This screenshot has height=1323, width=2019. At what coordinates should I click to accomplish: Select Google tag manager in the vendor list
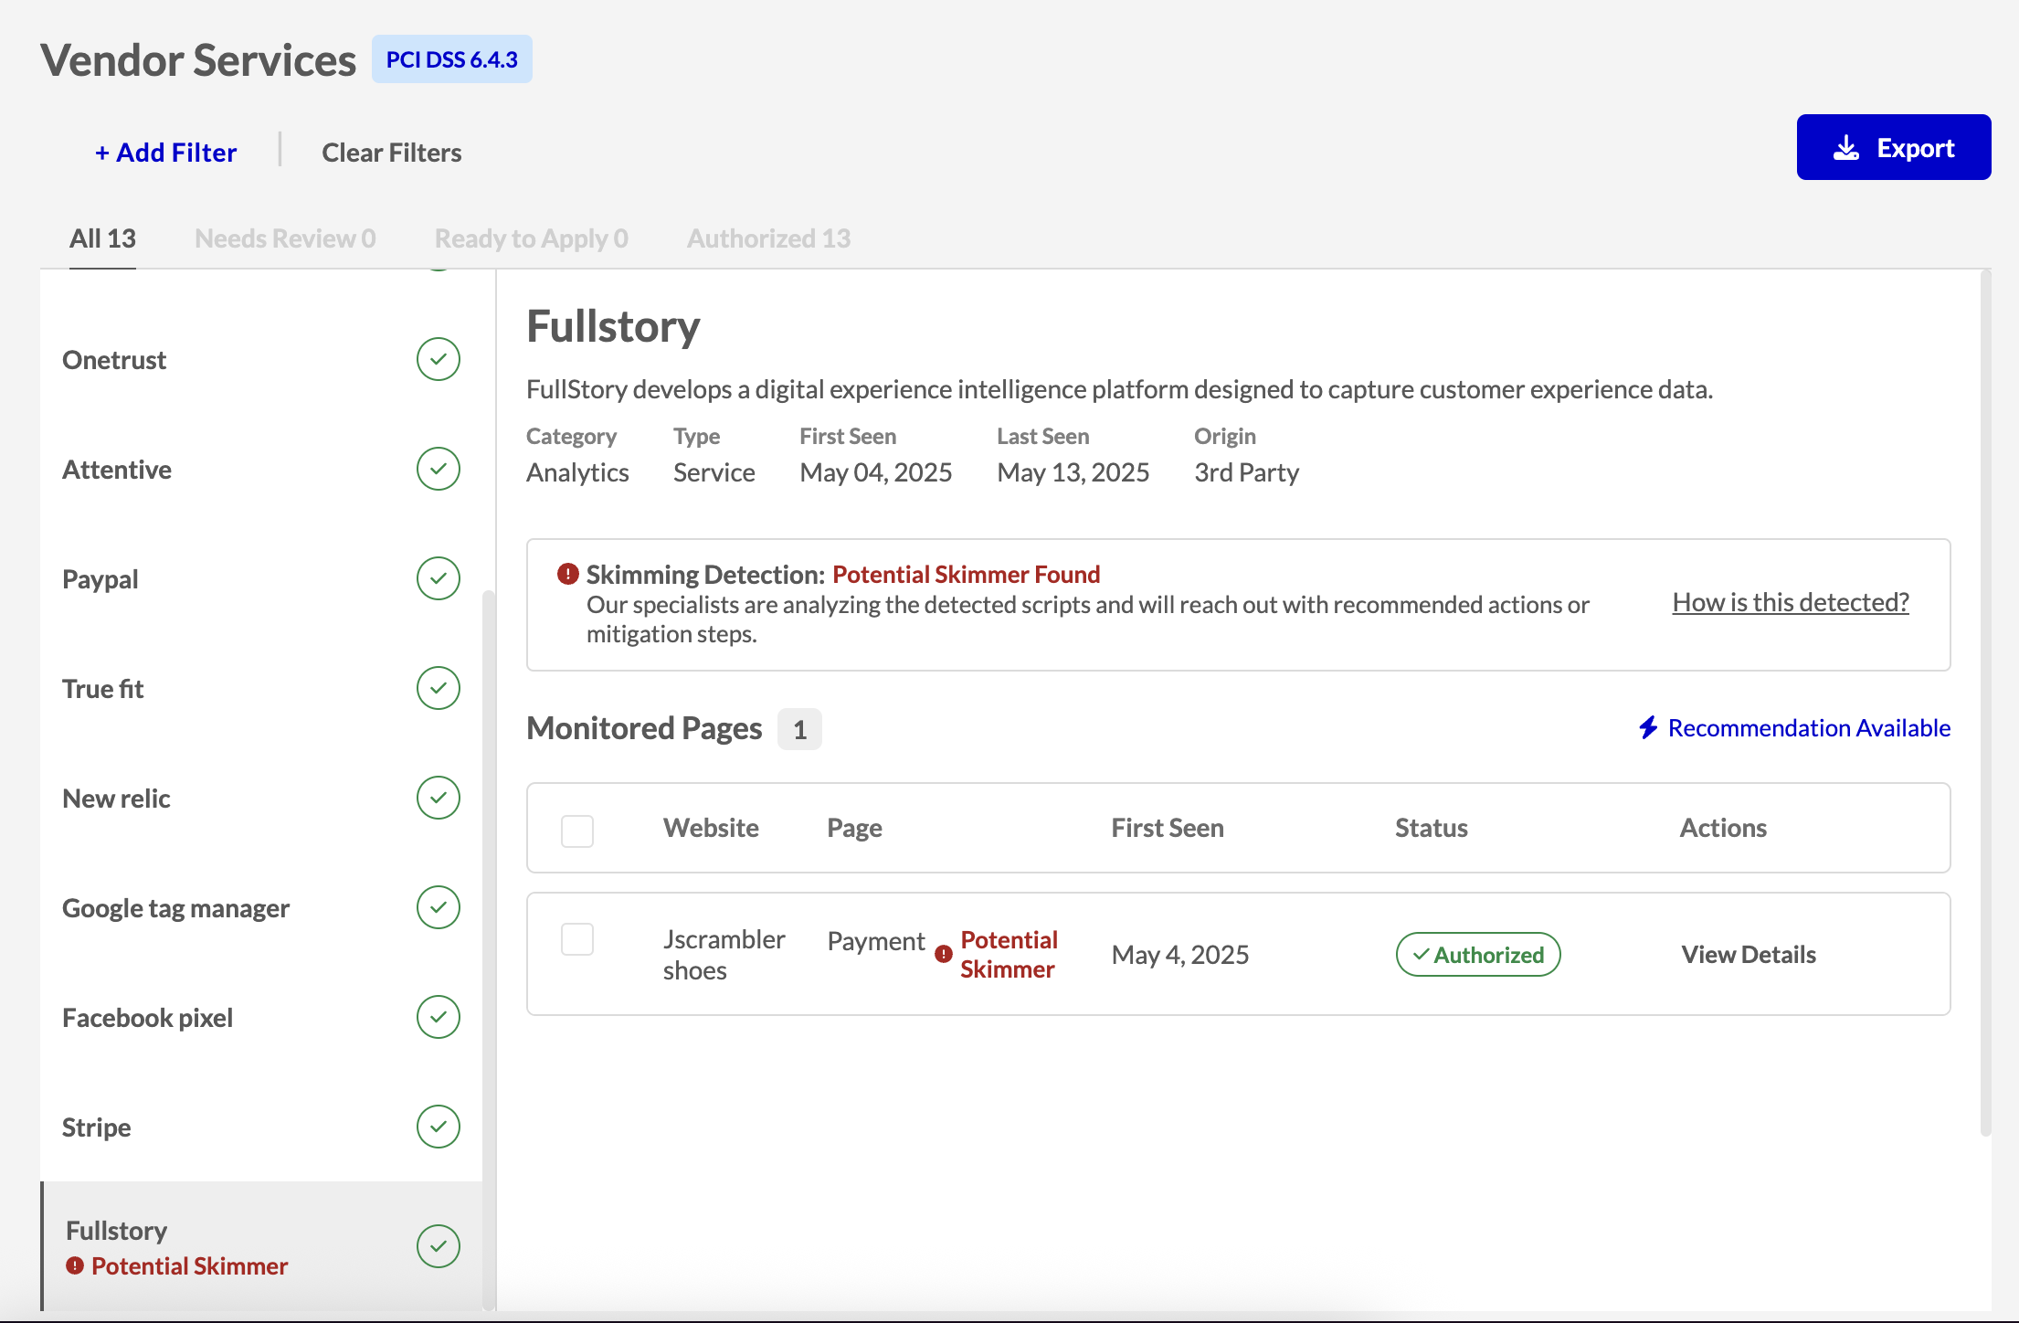tap(261, 907)
